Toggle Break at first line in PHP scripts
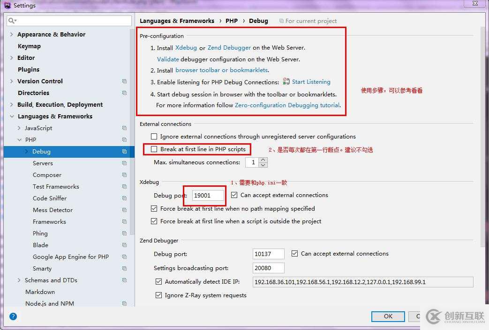 [x=154, y=149]
